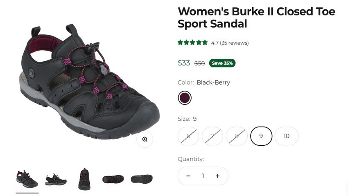The height and width of the screenshot is (196, 348).
Task: Choose the crossed-out size 8 option
Action: [237, 136]
